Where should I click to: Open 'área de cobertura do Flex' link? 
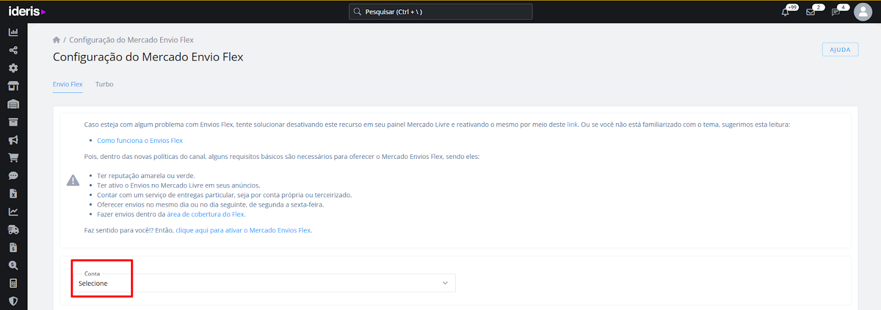pyautogui.click(x=206, y=214)
